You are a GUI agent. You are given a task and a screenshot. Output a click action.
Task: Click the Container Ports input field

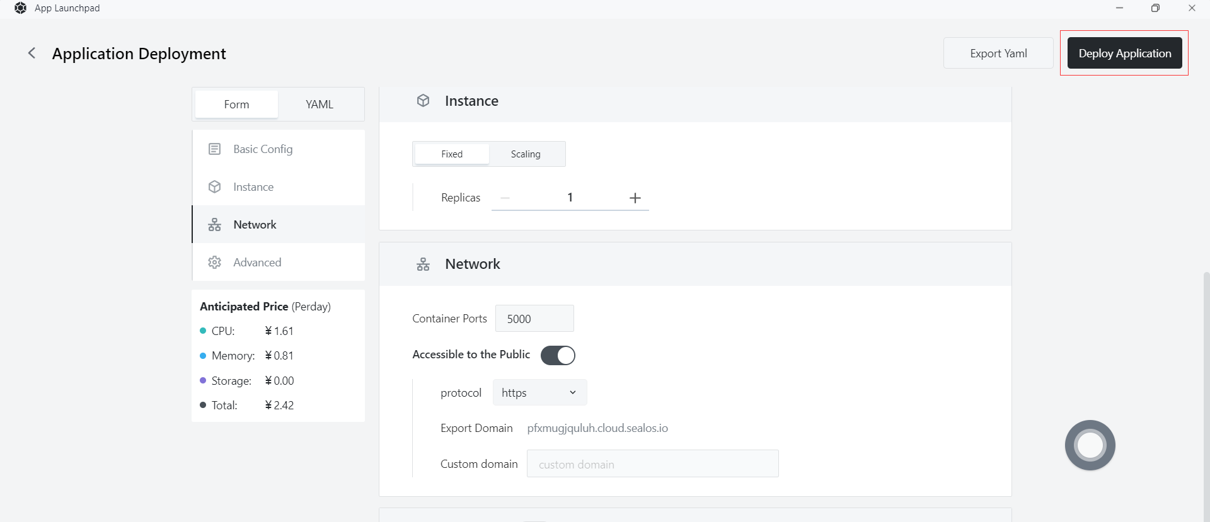pyautogui.click(x=534, y=319)
